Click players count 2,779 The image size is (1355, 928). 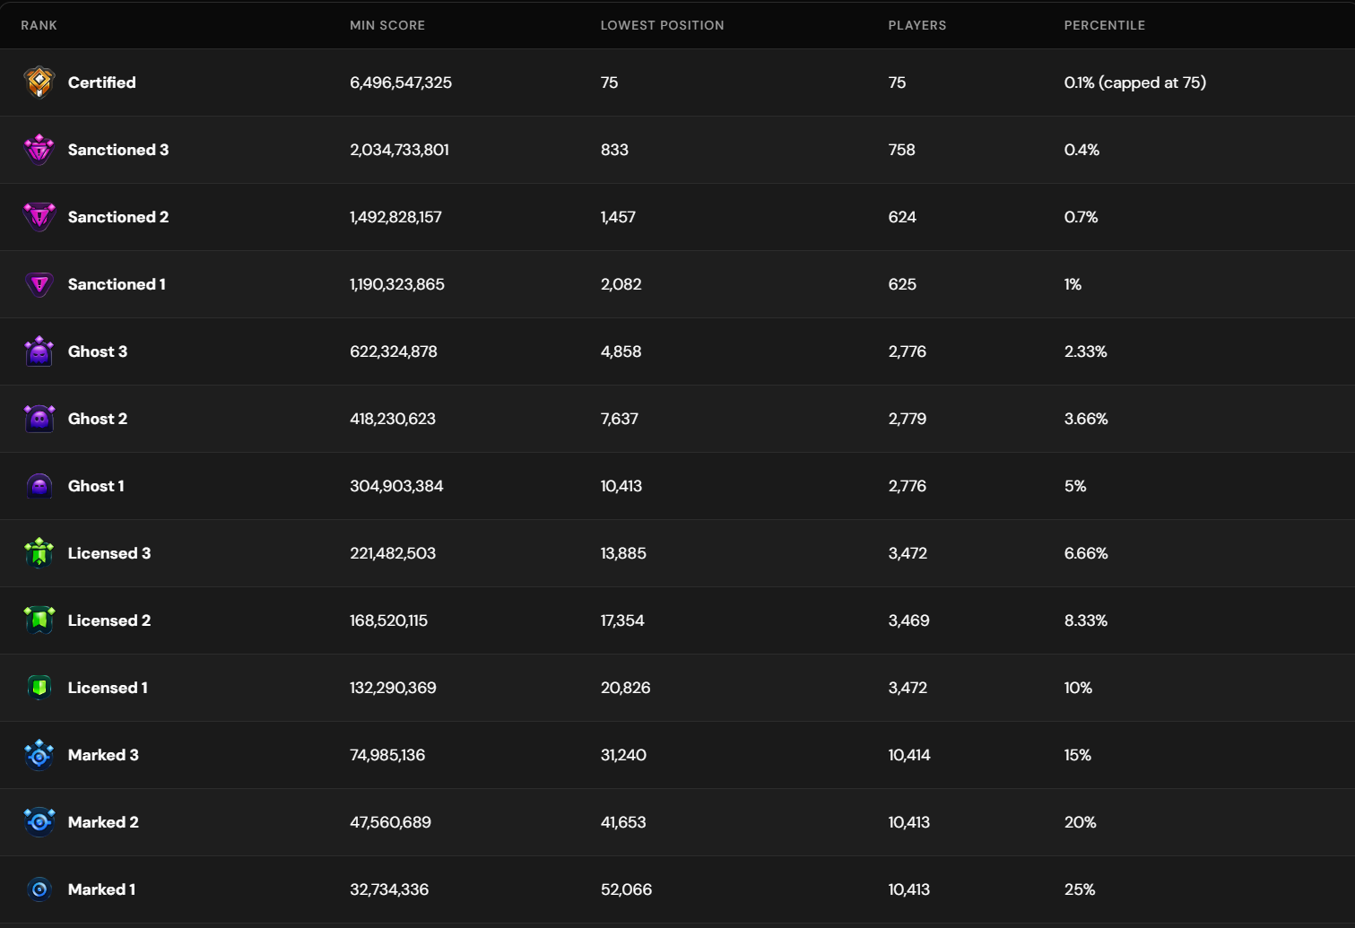click(x=907, y=419)
